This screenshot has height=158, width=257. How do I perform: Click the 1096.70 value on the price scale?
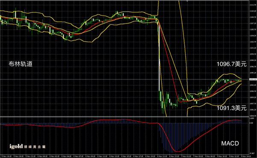point(252,67)
